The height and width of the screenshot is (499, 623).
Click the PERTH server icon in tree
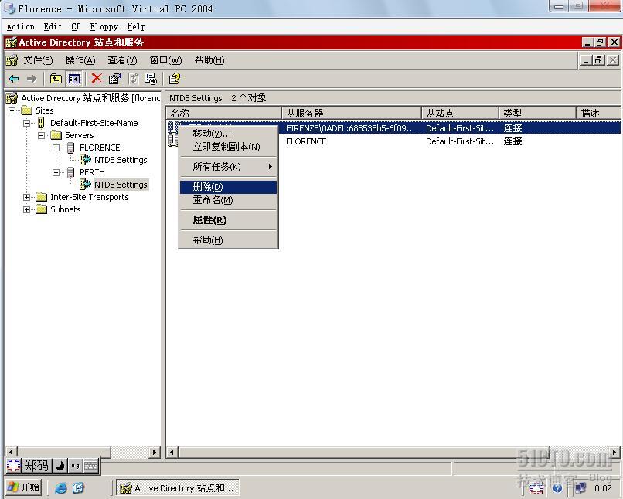coord(70,172)
